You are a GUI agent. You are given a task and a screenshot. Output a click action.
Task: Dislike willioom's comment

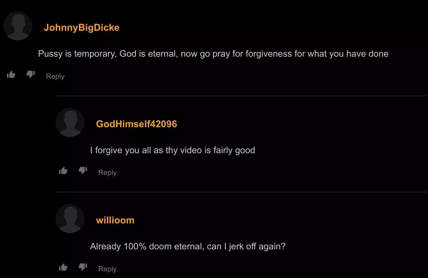point(83,268)
